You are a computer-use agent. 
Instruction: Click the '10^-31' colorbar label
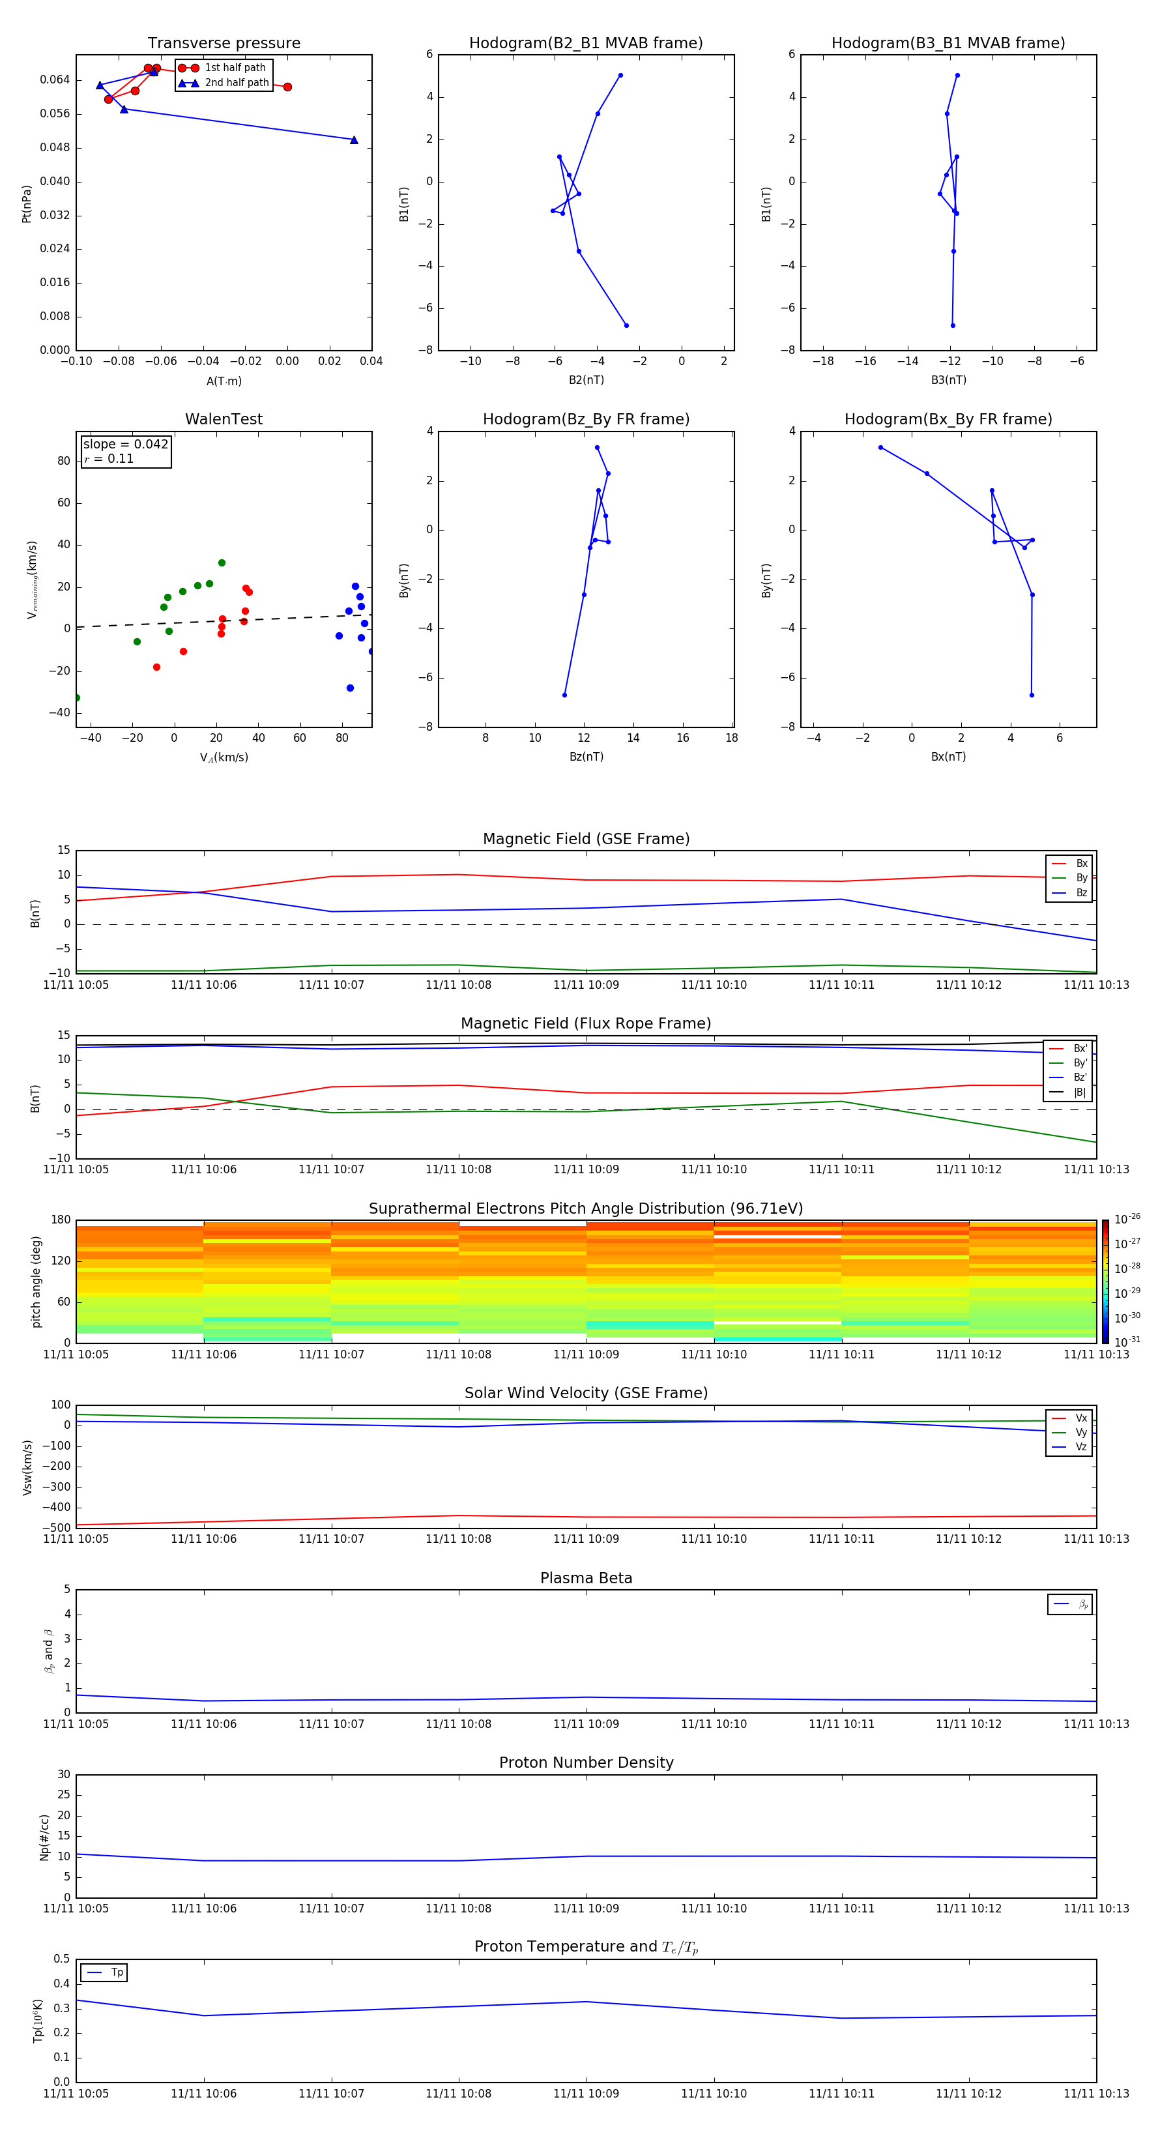(x=1127, y=1342)
